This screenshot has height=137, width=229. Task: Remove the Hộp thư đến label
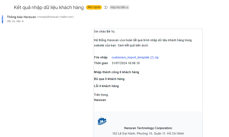[x=127, y=7]
